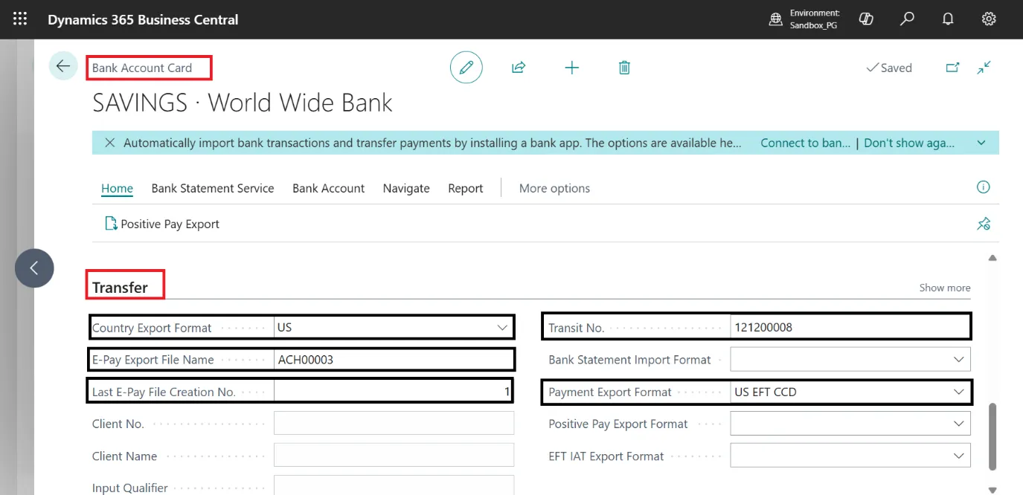Click the Client Name input field
This screenshot has height=495, width=1023.
point(394,456)
